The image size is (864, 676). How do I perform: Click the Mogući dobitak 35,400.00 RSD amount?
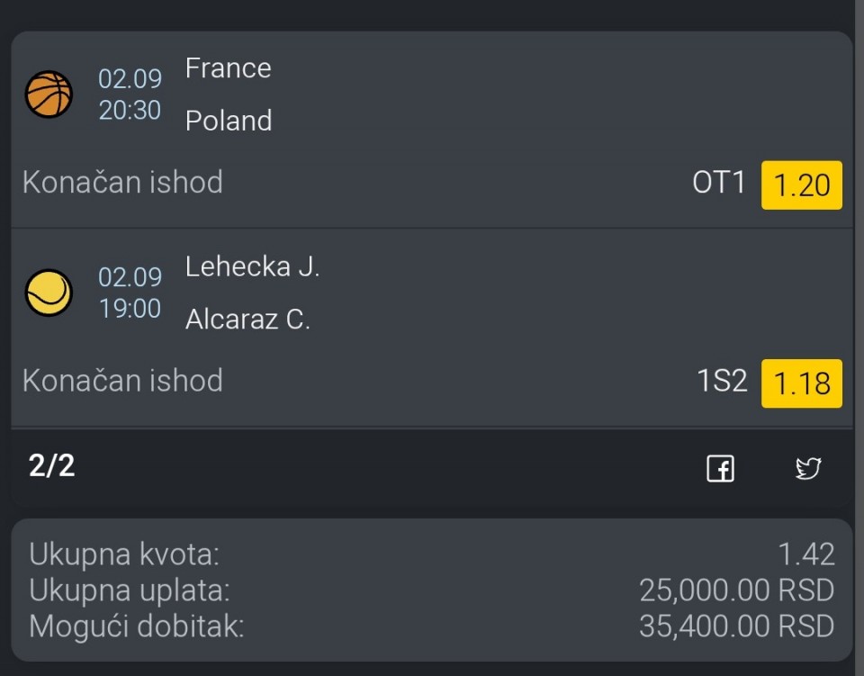(737, 626)
